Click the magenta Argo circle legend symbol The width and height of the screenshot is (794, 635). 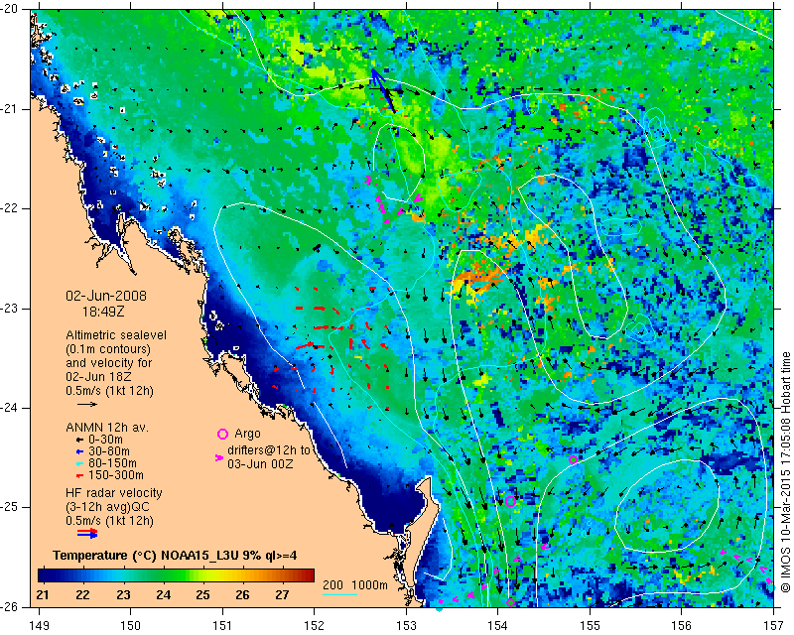pos(222,434)
